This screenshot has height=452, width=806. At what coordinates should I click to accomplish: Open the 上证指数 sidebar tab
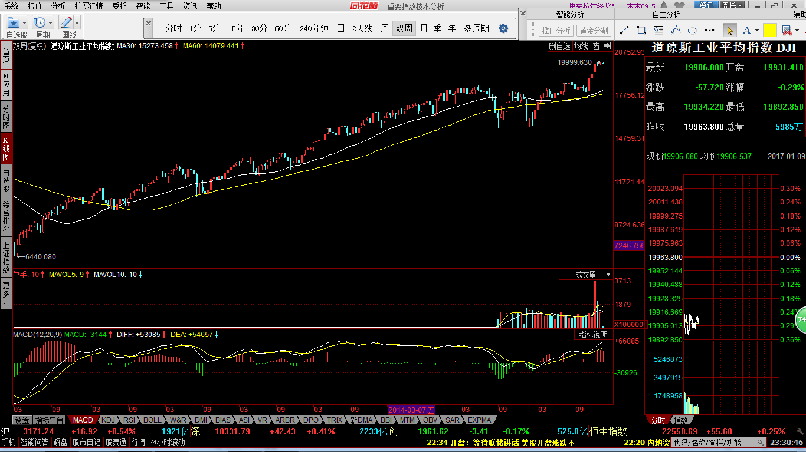coord(6,257)
